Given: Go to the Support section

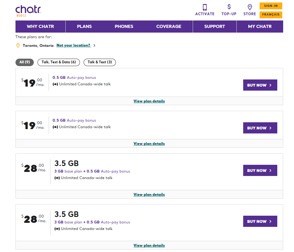Looking at the screenshot, I should point(214,26).
